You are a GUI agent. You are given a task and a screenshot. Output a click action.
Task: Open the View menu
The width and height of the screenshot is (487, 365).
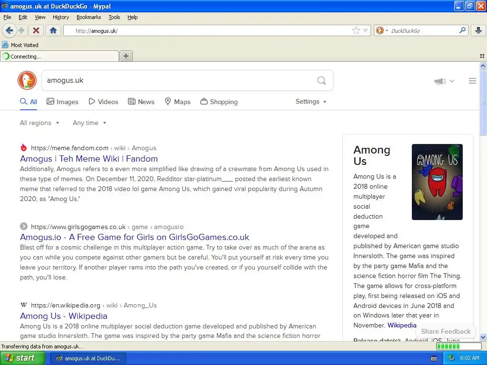[x=40, y=17]
